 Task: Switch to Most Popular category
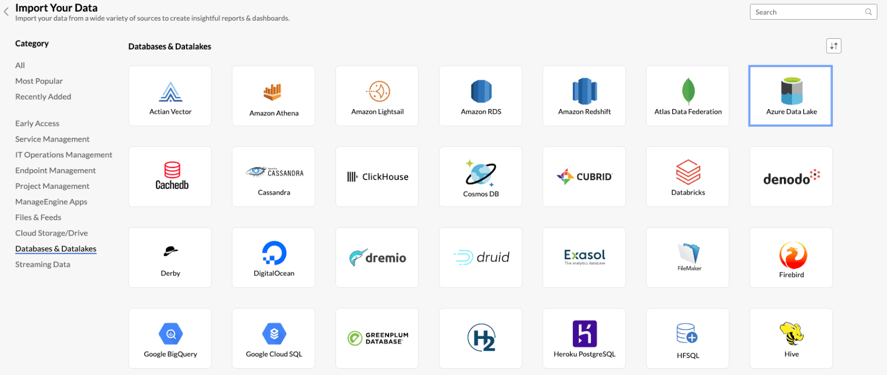[39, 81]
